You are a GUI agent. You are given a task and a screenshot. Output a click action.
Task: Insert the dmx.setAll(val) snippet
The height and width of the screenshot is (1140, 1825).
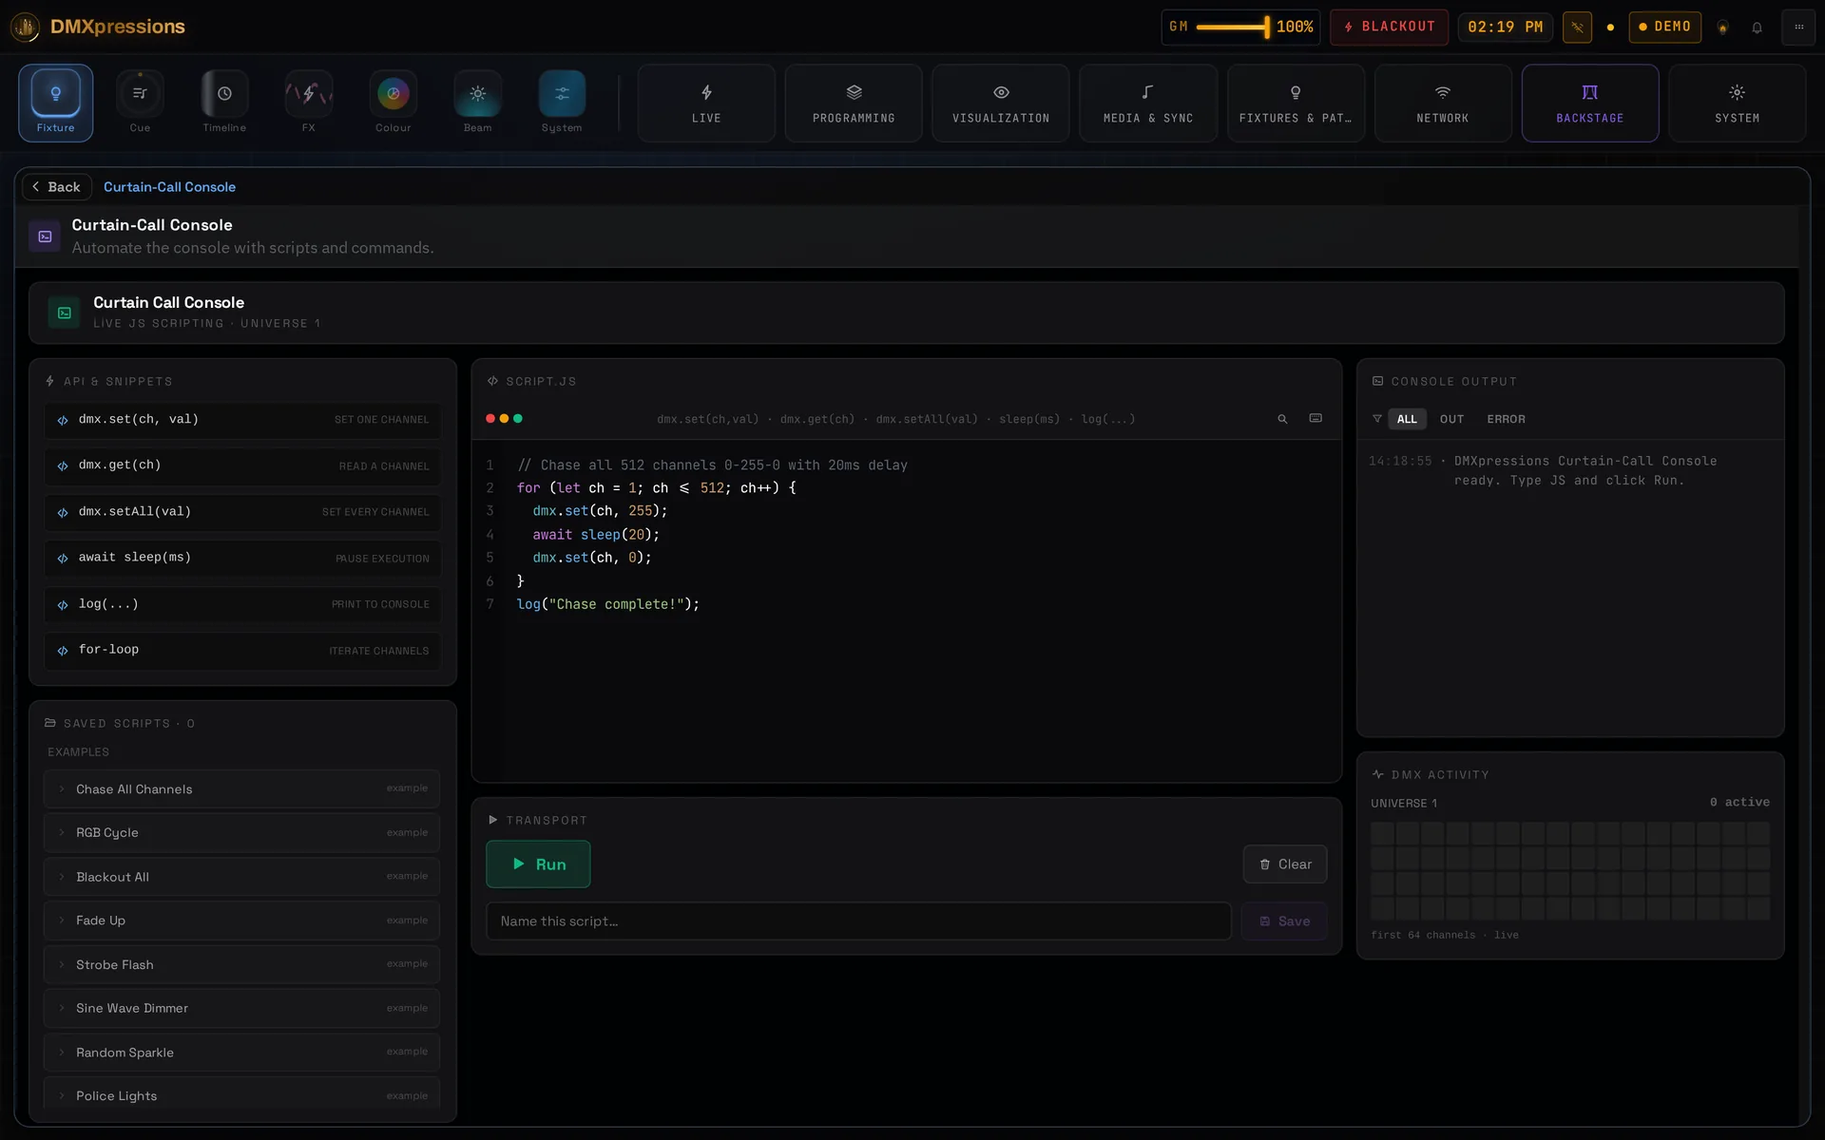point(241,512)
